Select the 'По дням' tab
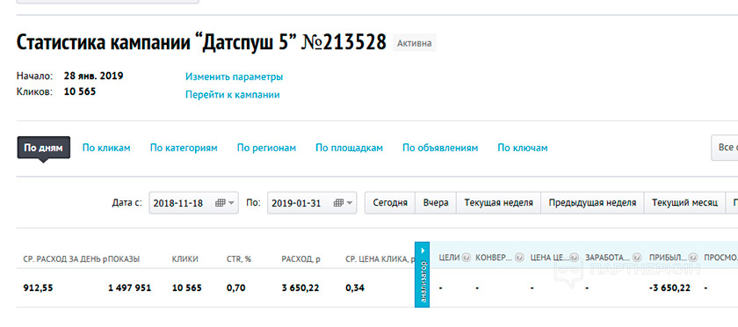The height and width of the screenshot is (327, 738). pos(43,148)
